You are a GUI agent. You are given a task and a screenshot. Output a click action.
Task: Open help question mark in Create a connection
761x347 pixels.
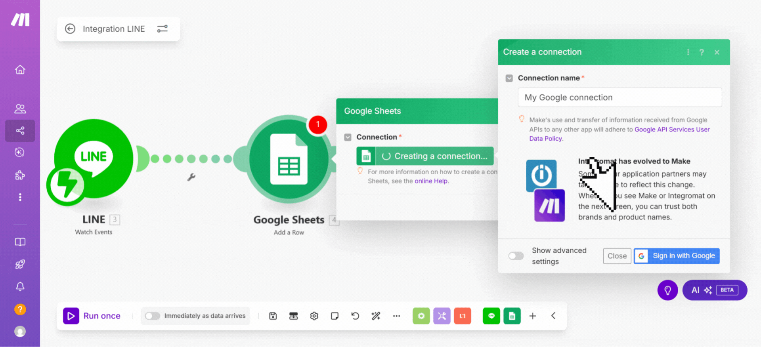(702, 52)
